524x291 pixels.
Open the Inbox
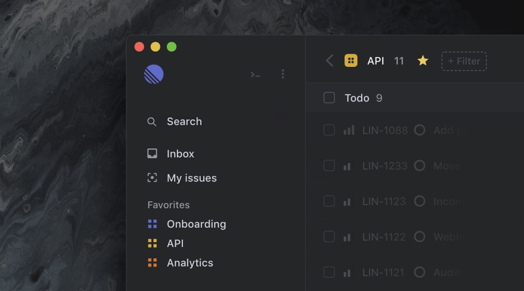[180, 154]
